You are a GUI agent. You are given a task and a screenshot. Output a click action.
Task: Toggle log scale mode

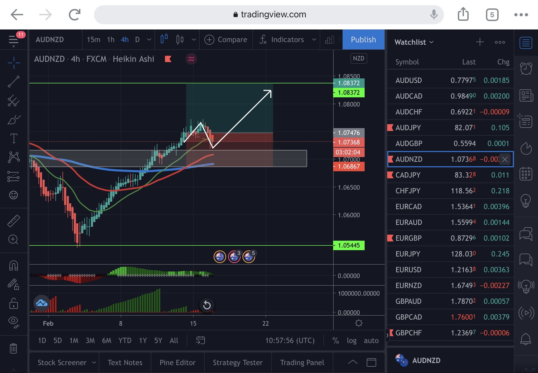[x=352, y=341]
